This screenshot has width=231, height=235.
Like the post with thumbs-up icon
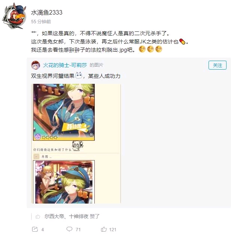click(x=104, y=229)
